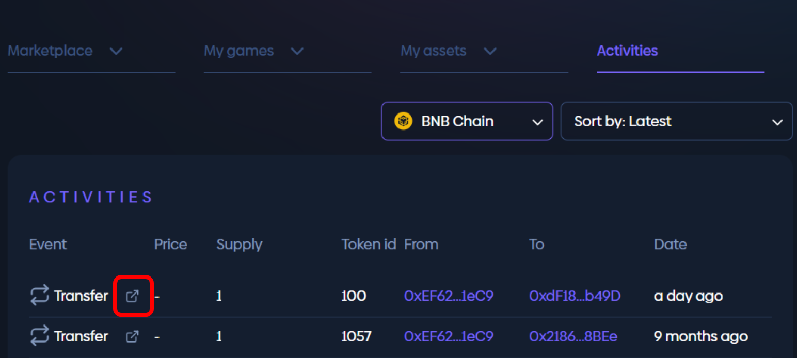This screenshot has width=797, height=358.
Task: Expand the Marketplace menu chevron
Action: coord(116,51)
